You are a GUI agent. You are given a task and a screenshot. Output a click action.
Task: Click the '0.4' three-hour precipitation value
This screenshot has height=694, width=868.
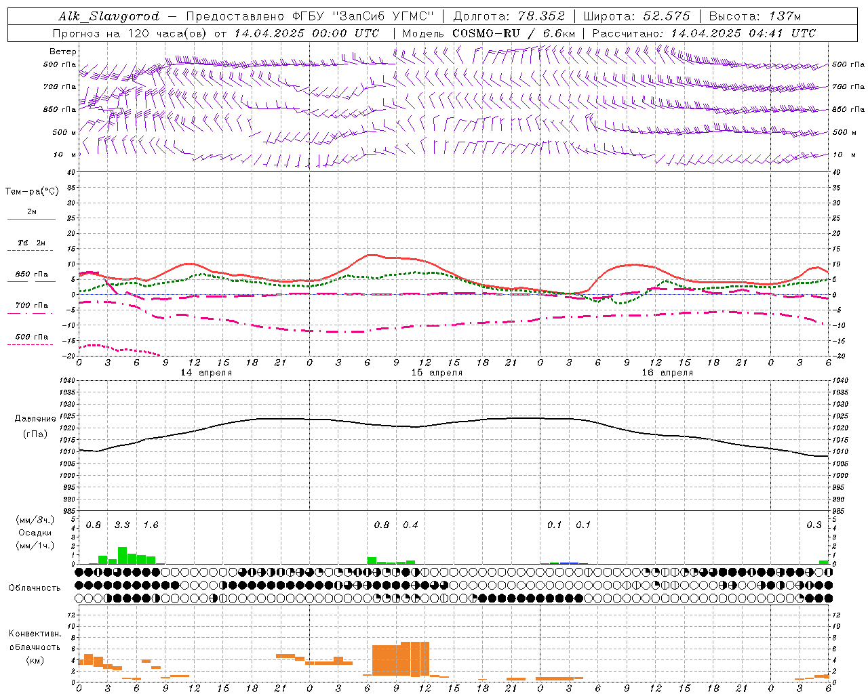(410, 525)
